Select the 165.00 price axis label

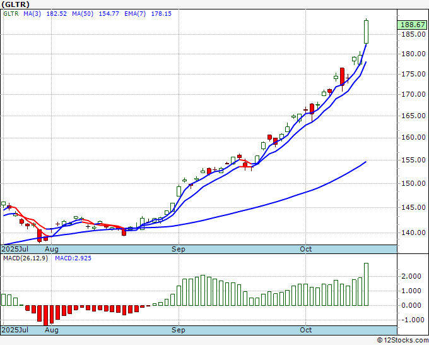413,116
